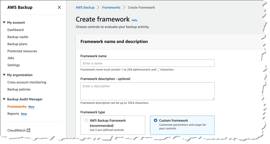This screenshot has width=270, height=144.
Task: Open the Info link next to Create framework
Action: 134,20
